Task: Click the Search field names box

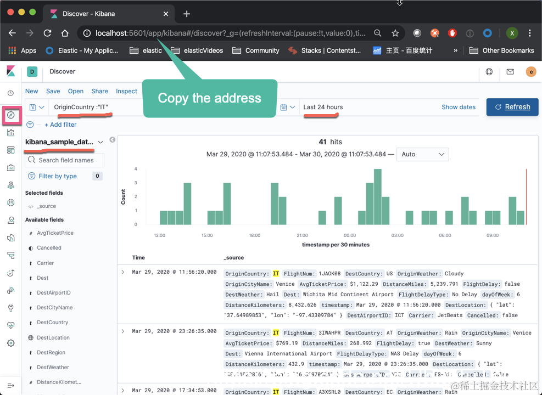Action: pyautogui.click(x=65, y=160)
